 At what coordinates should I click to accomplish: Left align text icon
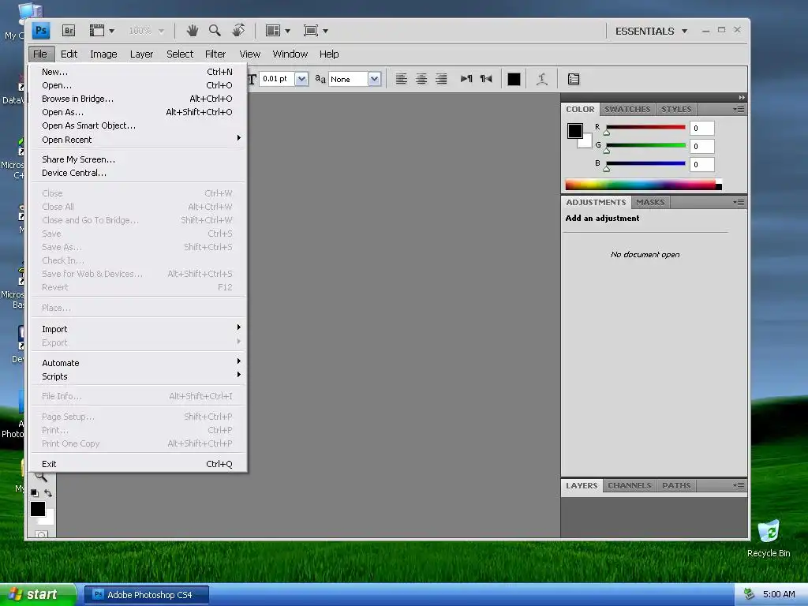pos(402,79)
